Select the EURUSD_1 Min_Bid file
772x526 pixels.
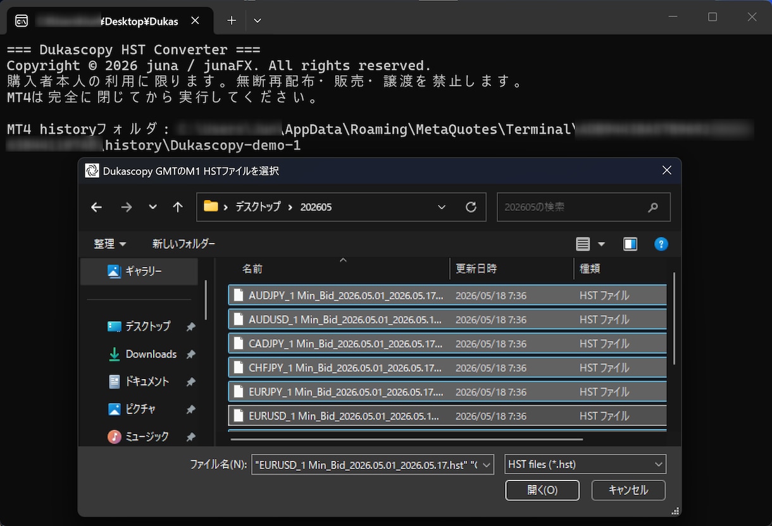[447, 416]
